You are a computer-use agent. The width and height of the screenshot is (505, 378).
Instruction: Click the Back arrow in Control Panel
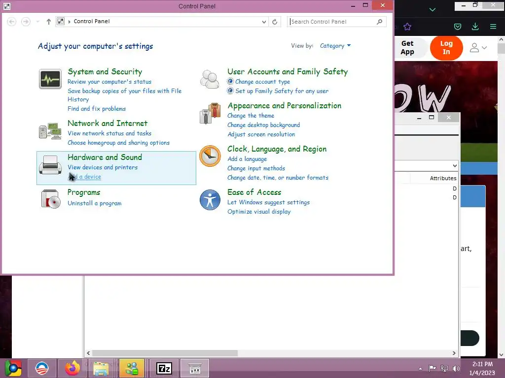(x=12, y=22)
